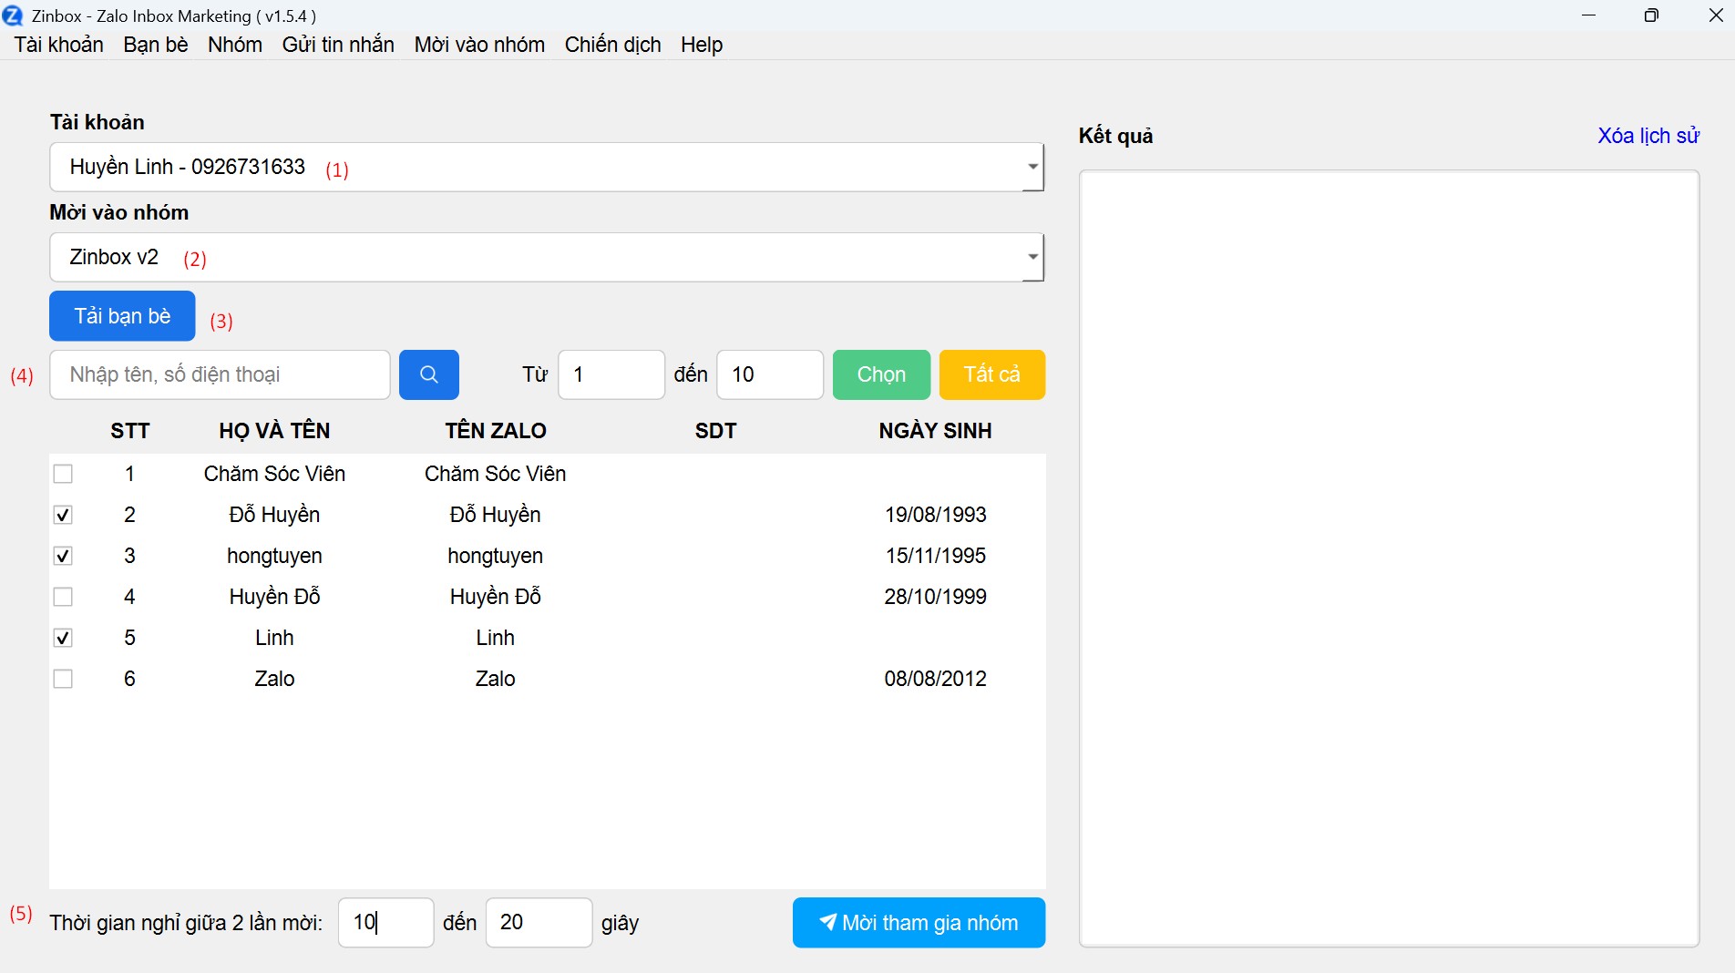Image resolution: width=1735 pixels, height=973 pixels.
Task: Uncheck the Linh row checkbox
Action: tap(63, 638)
